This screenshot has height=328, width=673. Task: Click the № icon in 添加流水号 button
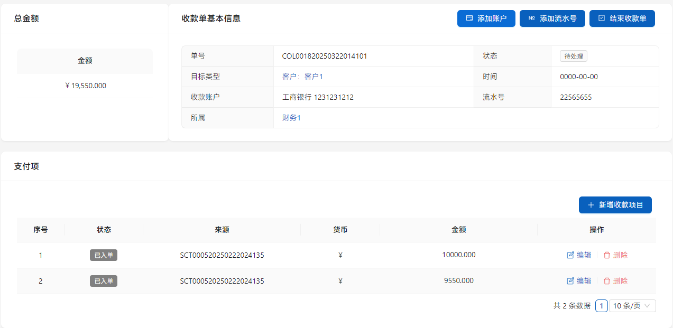(x=531, y=18)
